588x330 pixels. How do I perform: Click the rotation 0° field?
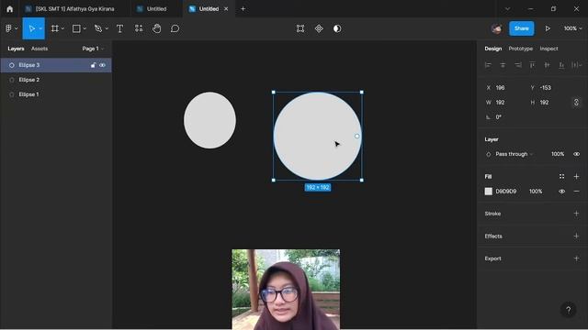pyautogui.click(x=504, y=117)
